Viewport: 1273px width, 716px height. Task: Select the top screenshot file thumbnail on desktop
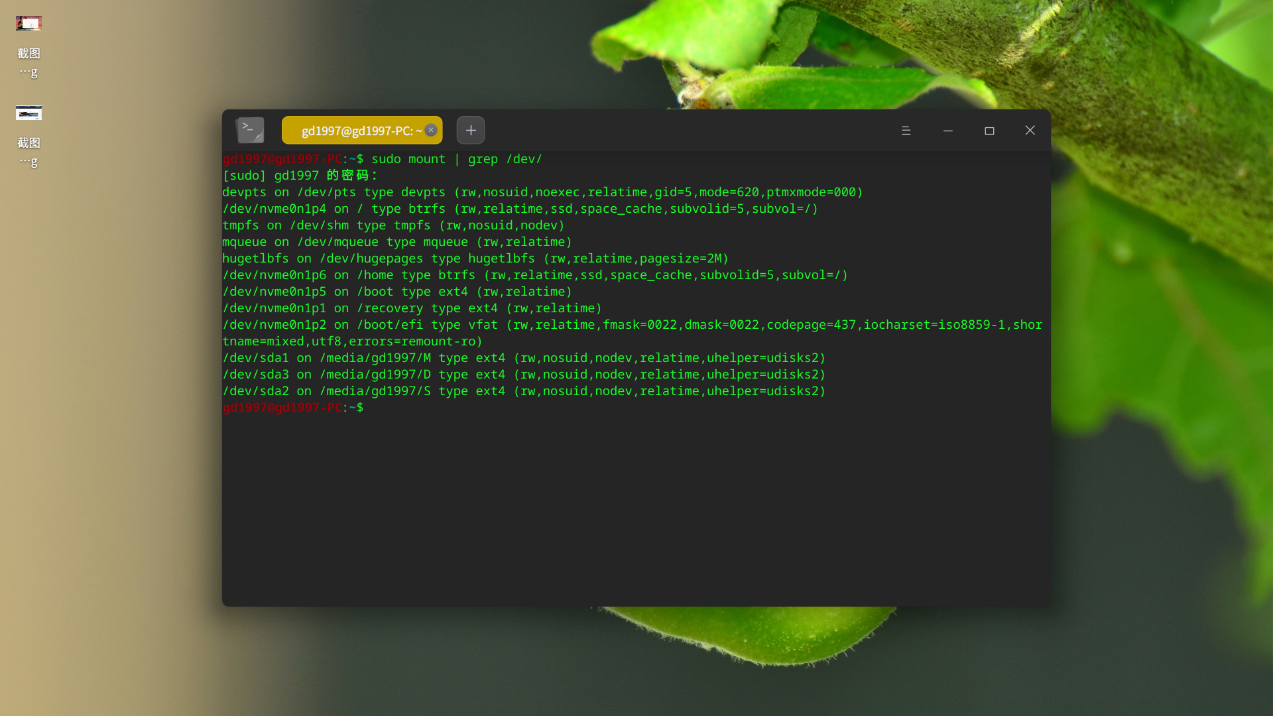point(29,24)
